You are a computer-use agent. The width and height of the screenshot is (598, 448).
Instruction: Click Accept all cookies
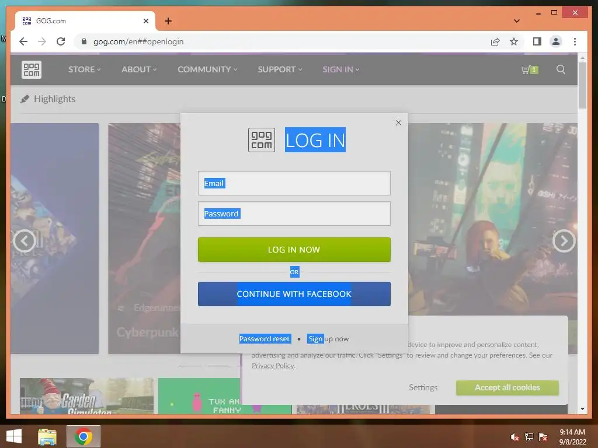click(507, 387)
